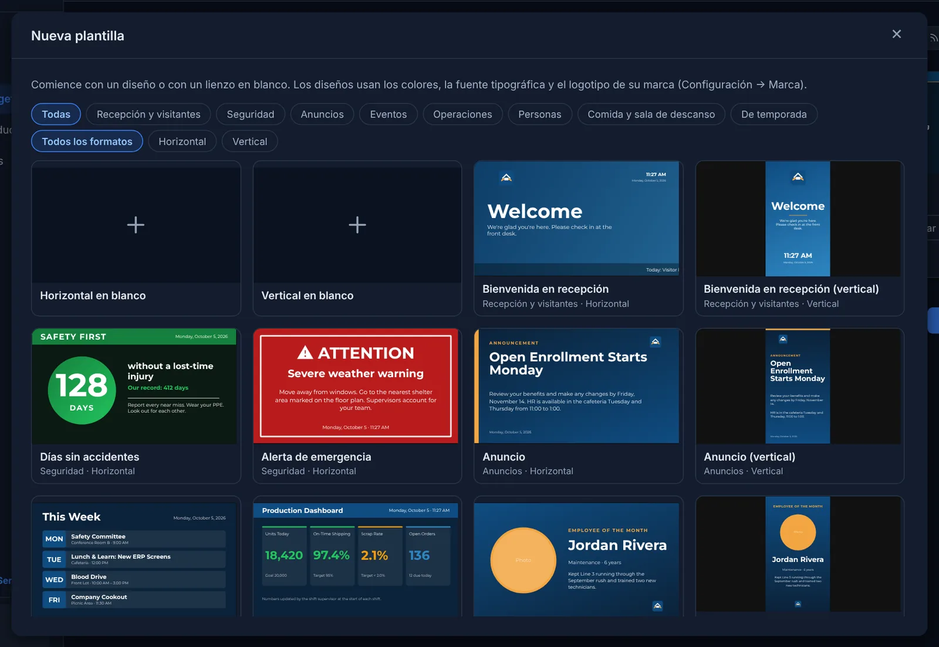Open the Bienvenida en recepción template
Image resolution: width=939 pixels, height=647 pixels.
click(578, 238)
